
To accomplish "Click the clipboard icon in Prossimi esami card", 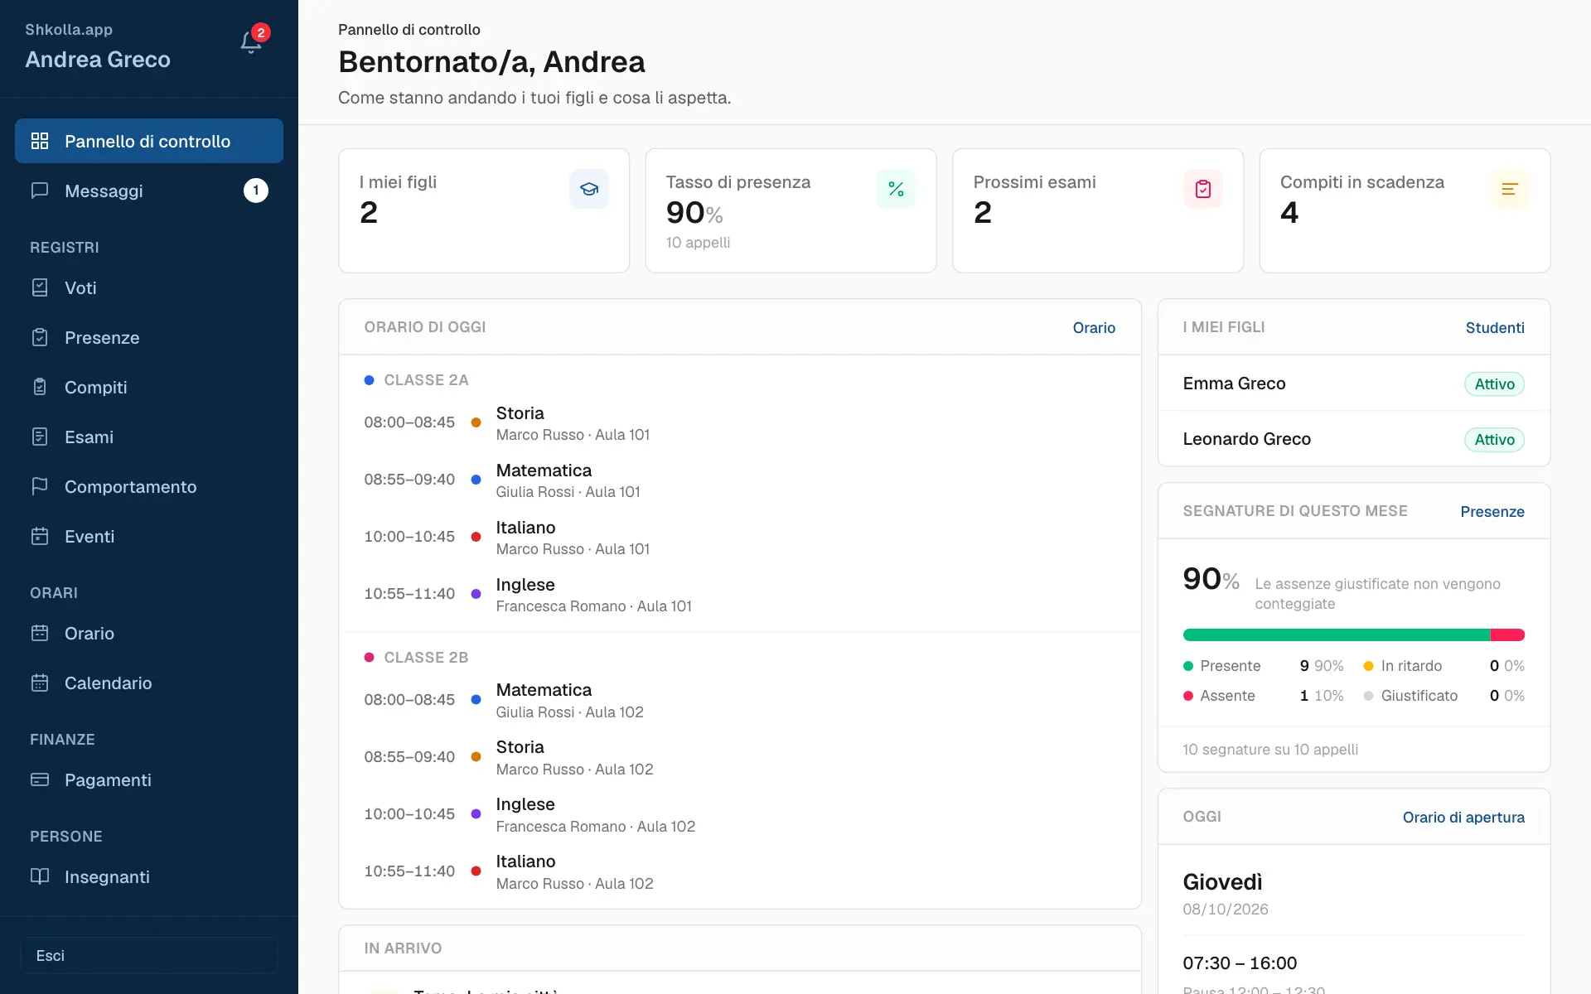I will pyautogui.click(x=1203, y=189).
